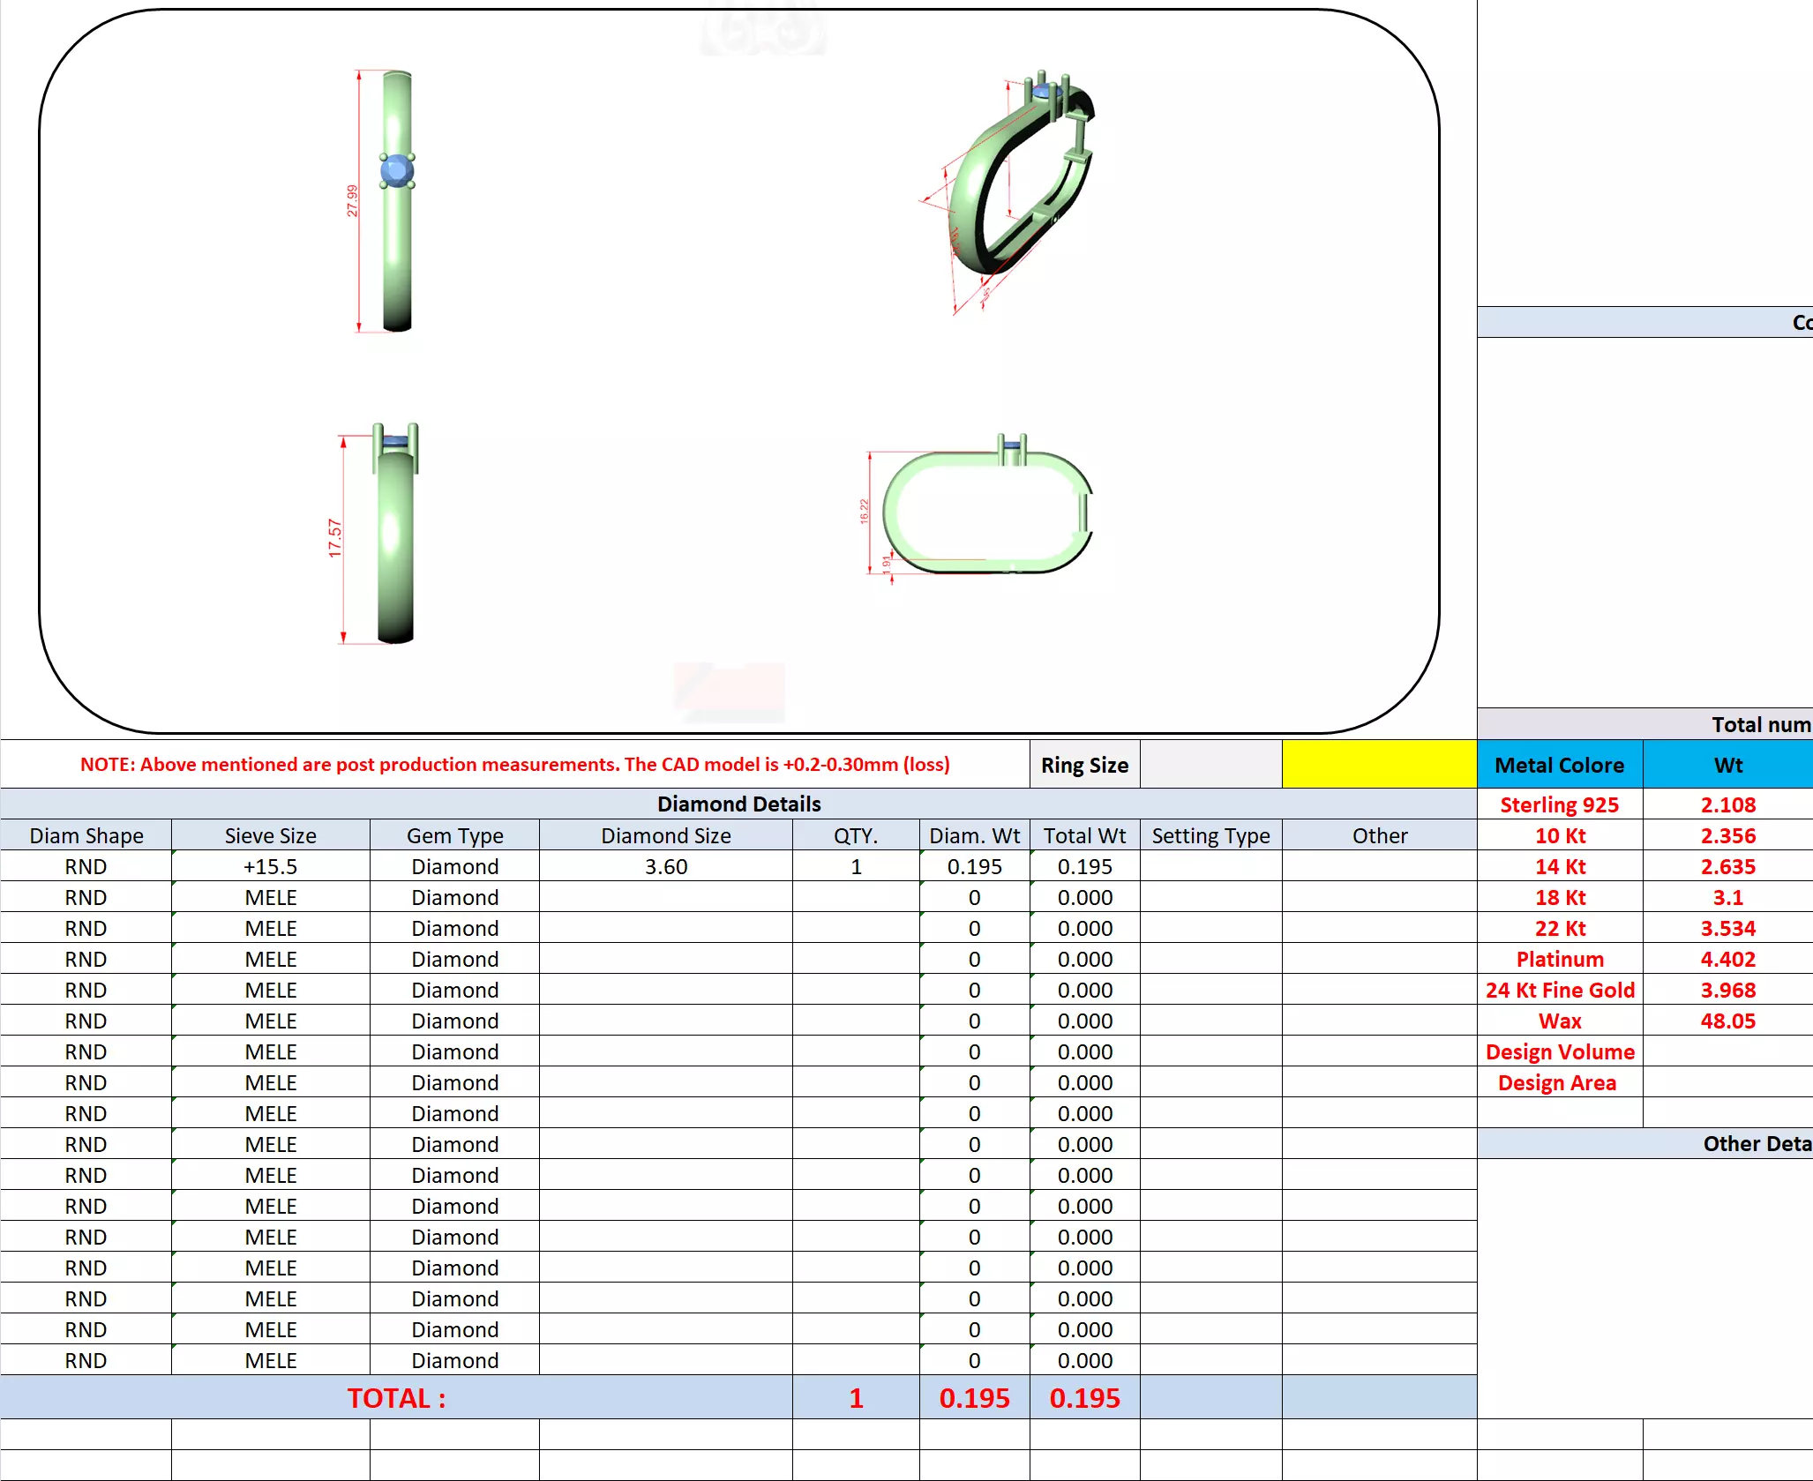The image size is (1813, 1481).
Task: Click the Diam Shape column header
Action: click(x=86, y=835)
